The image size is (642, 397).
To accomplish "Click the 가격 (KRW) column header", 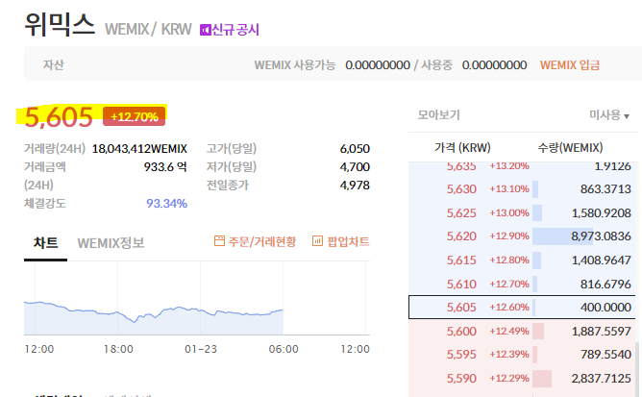I will 462,147.
